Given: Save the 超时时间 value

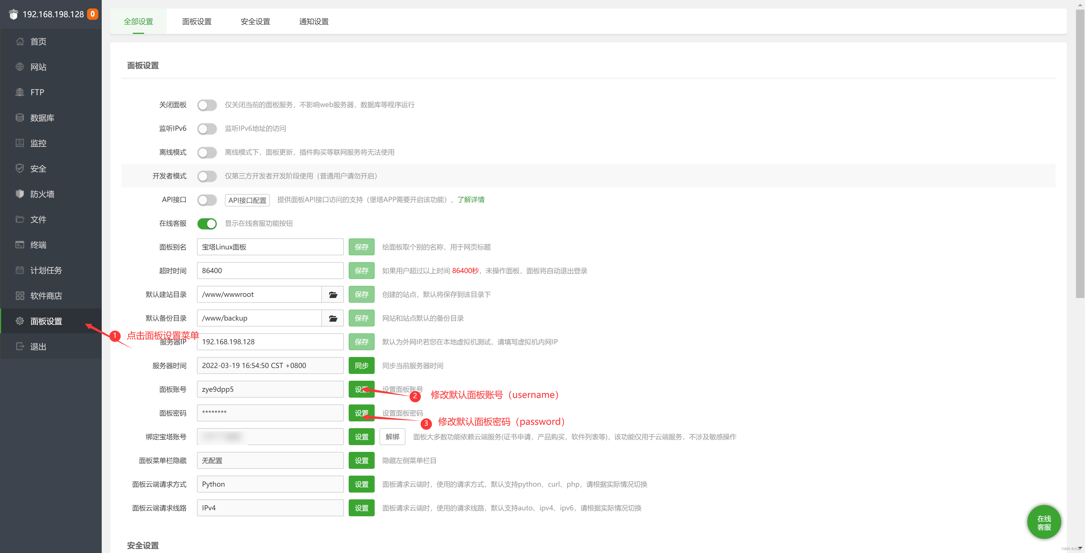Looking at the screenshot, I should tap(361, 270).
